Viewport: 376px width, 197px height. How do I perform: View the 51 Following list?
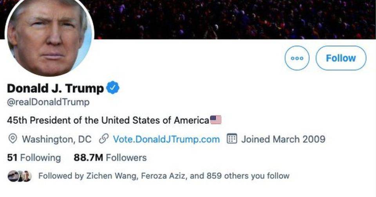[x=34, y=158]
